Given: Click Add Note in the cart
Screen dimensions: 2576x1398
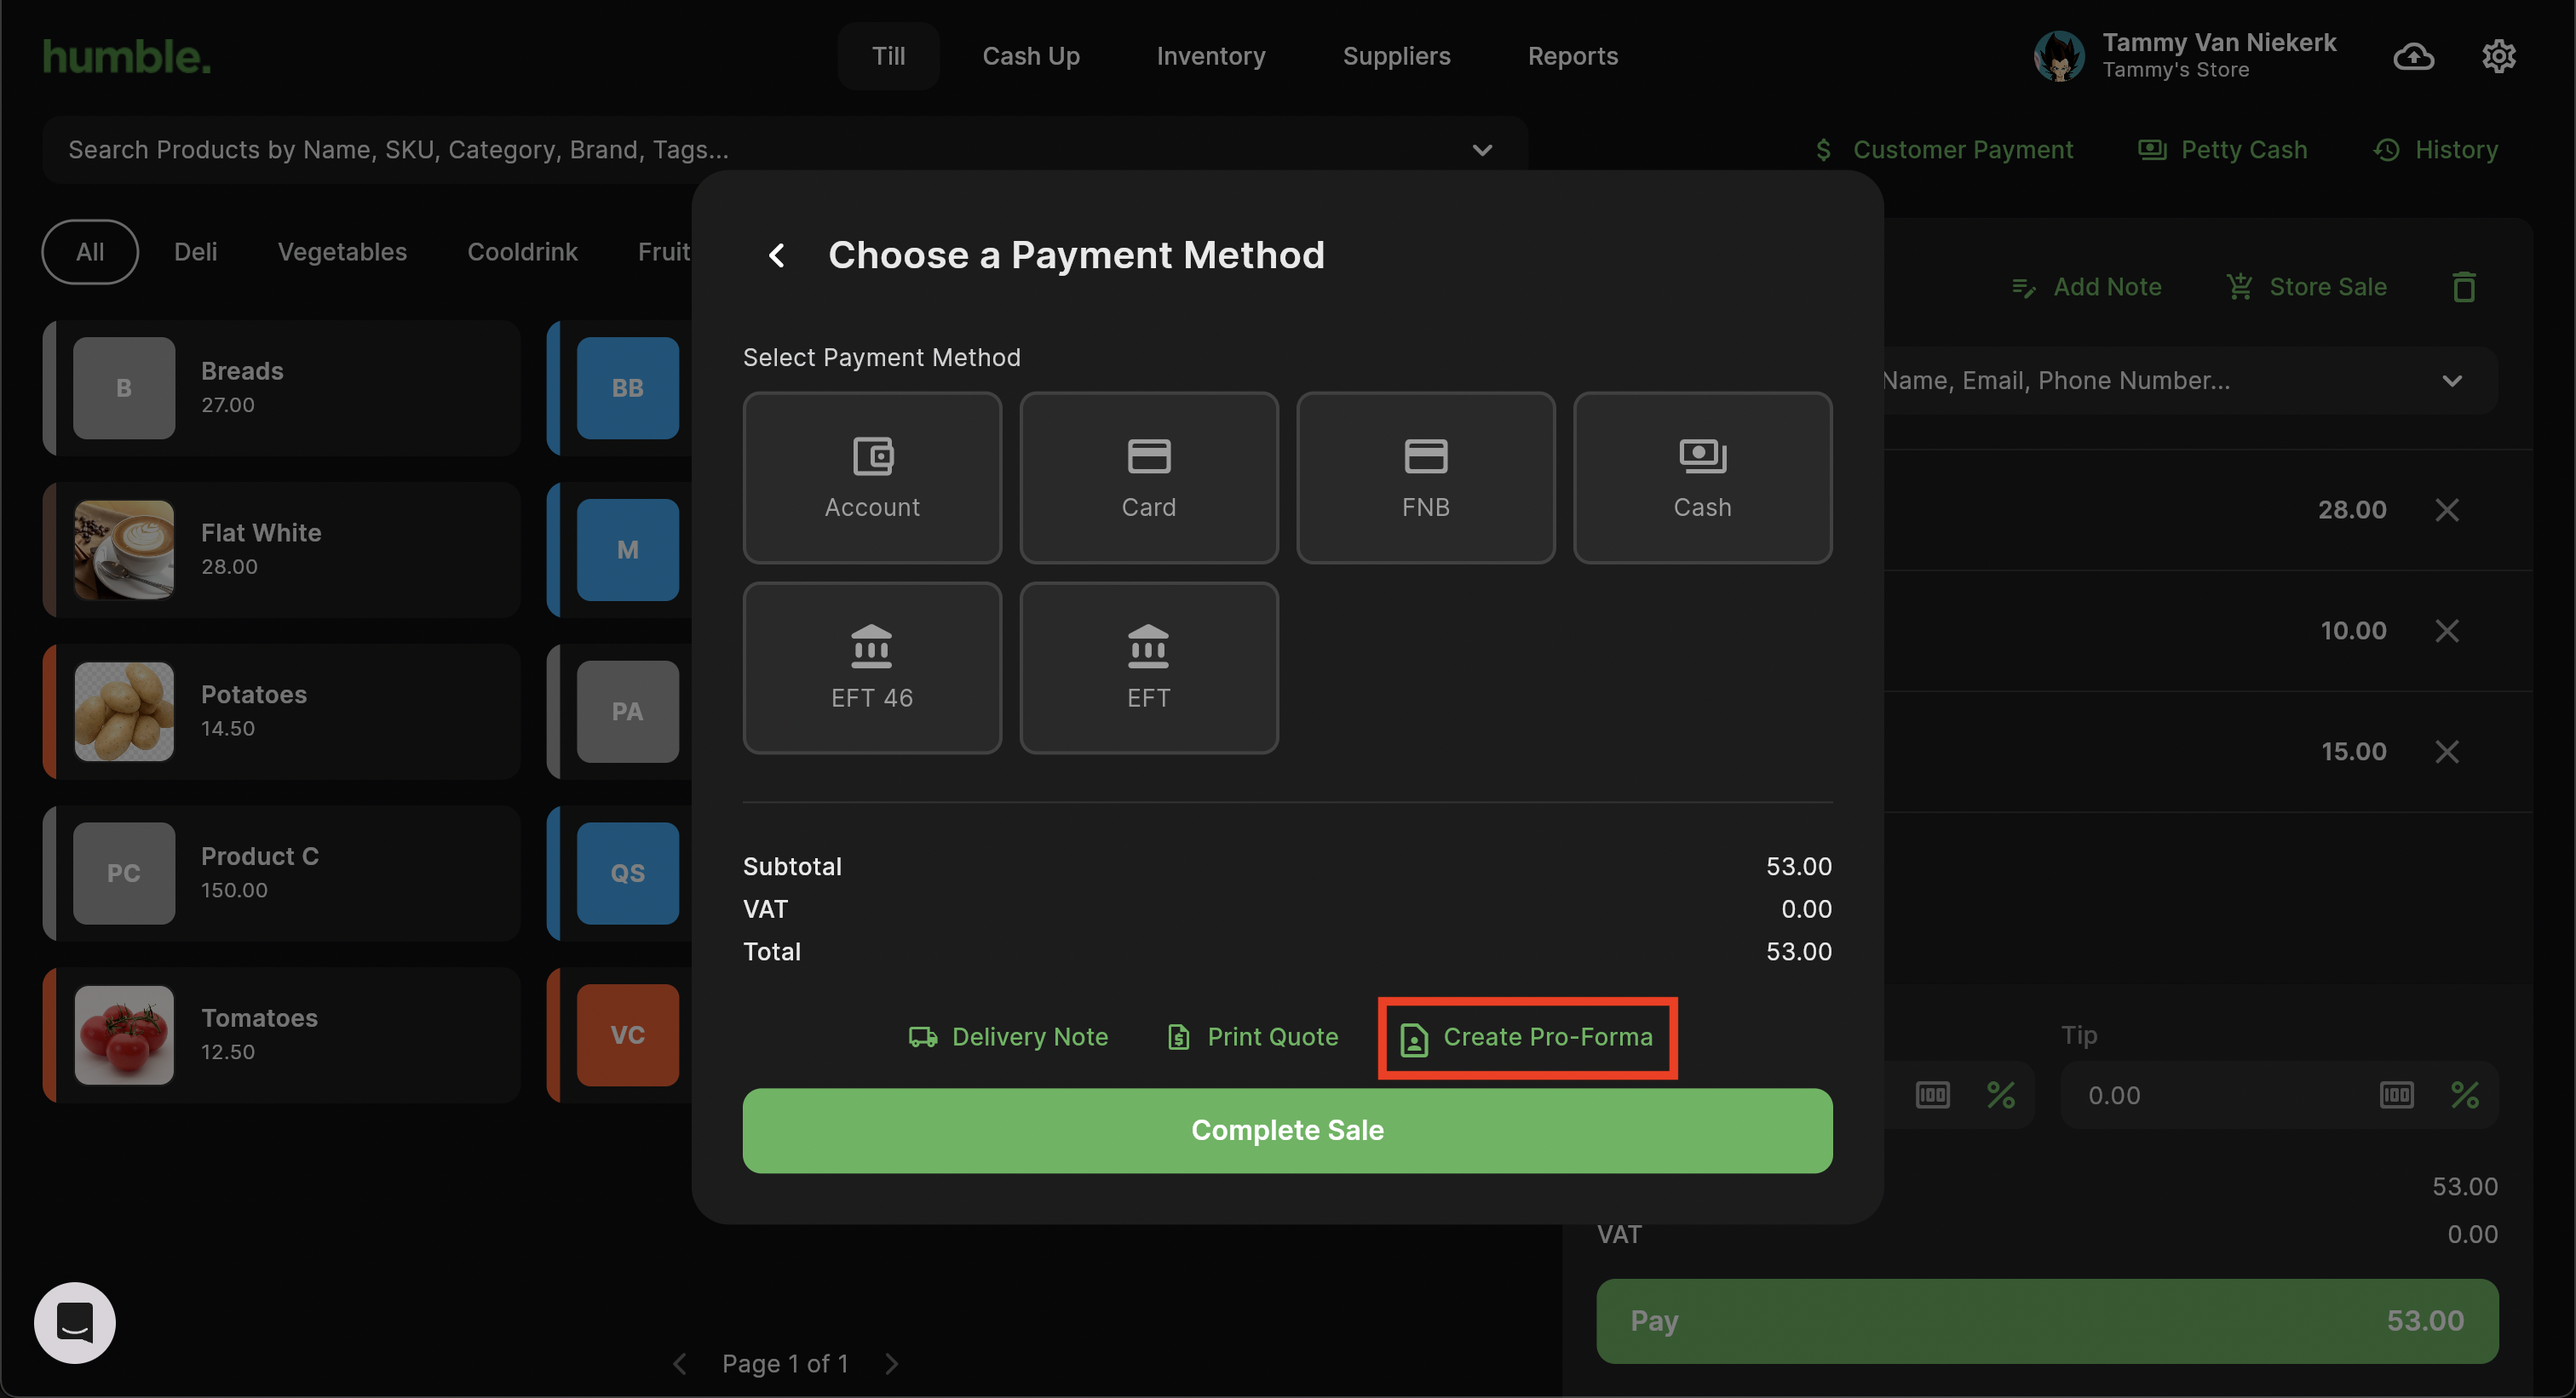Looking at the screenshot, I should tap(2086, 288).
